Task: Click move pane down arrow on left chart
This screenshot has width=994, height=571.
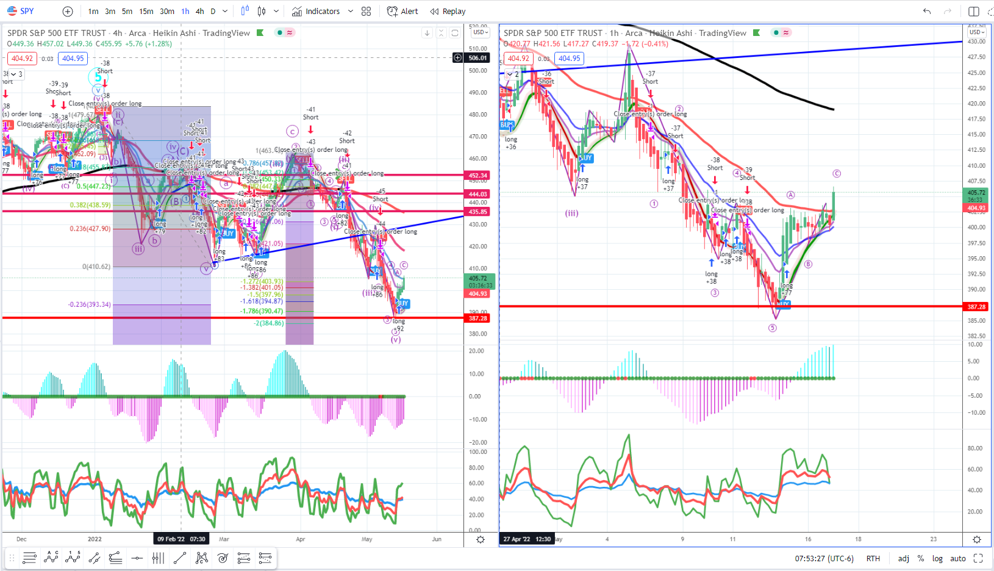Action: coord(427,33)
